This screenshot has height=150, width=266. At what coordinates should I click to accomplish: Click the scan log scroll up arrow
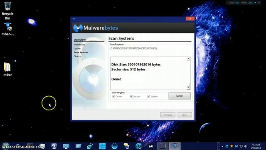point(188,59)
